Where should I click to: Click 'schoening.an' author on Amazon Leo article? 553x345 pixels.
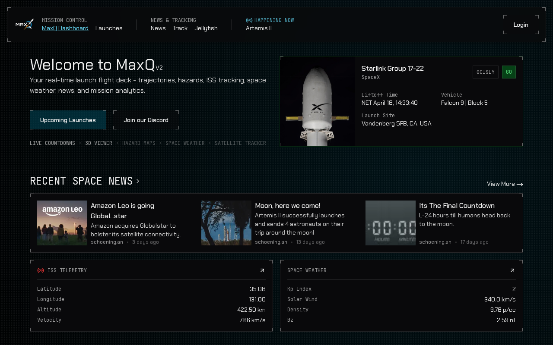click(107, 242)
